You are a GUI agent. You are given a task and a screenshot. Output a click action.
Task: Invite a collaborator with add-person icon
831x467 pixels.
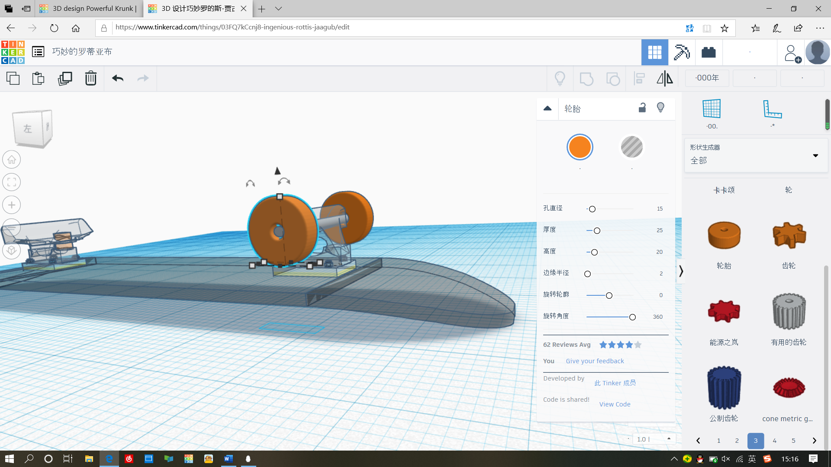coord(792,54)
